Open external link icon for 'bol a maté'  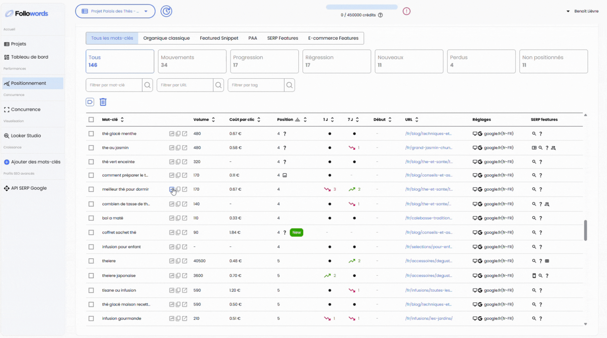click(185, 218)
